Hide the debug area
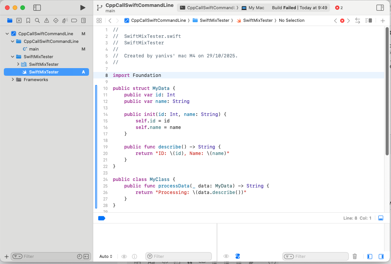This screenshot has height=264, width=391. [x=381, y=218]
